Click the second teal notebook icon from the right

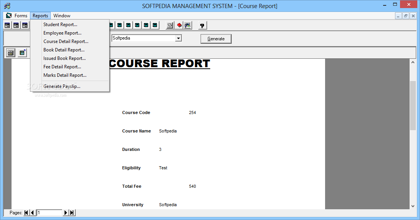tap(146, 25)
